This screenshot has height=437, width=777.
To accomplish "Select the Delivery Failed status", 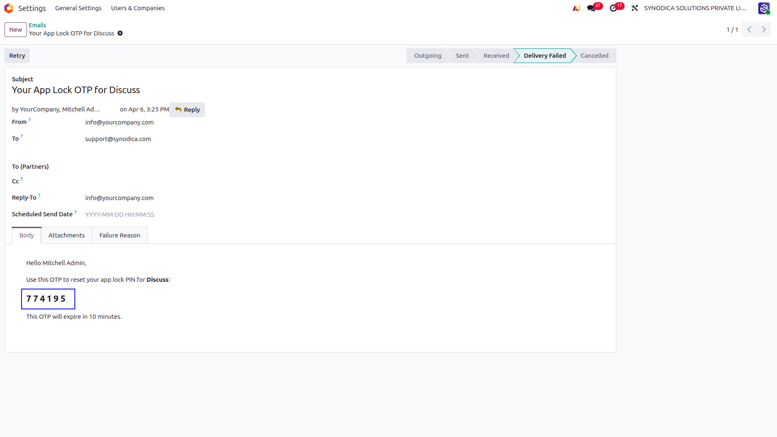I will click(545, 56).
